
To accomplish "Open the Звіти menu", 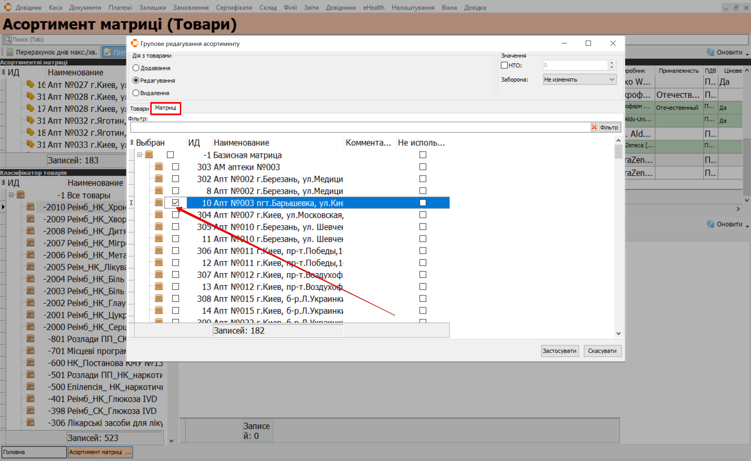I will tap(311, 8).
